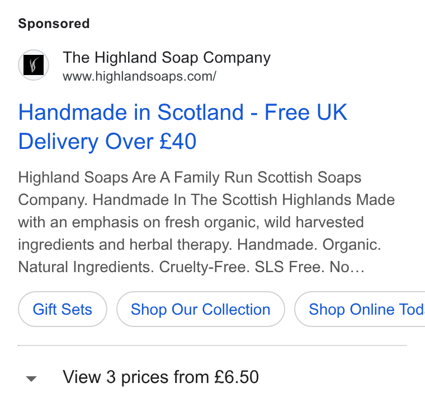
Task: Open the Handmade in Scotland headline link
Action: (183, 127)
